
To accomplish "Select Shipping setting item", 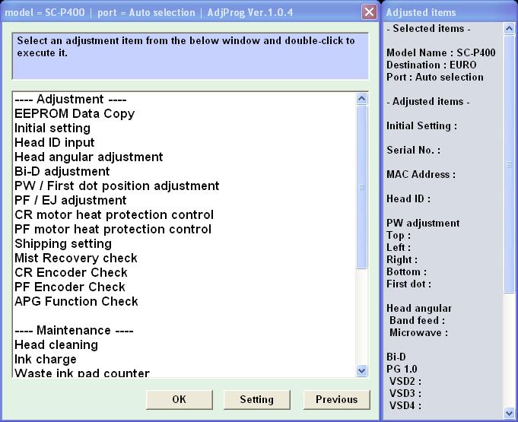I will (63, 244).
